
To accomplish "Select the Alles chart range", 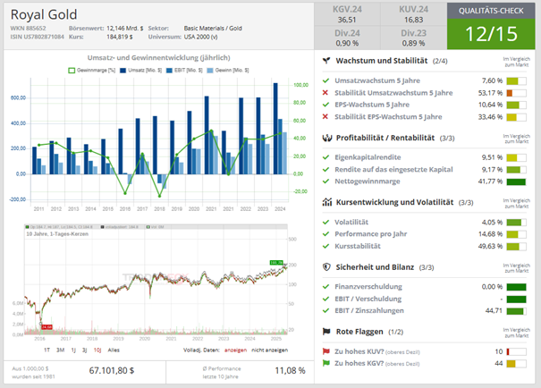I will [114, 350].
